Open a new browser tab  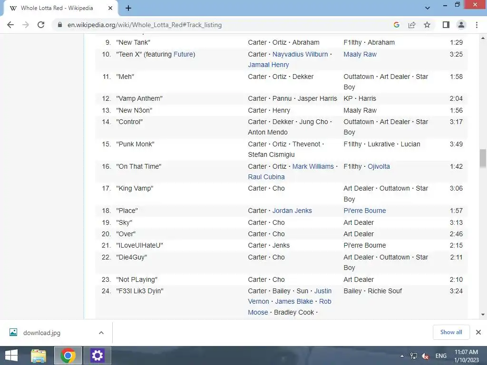(128, 8)
